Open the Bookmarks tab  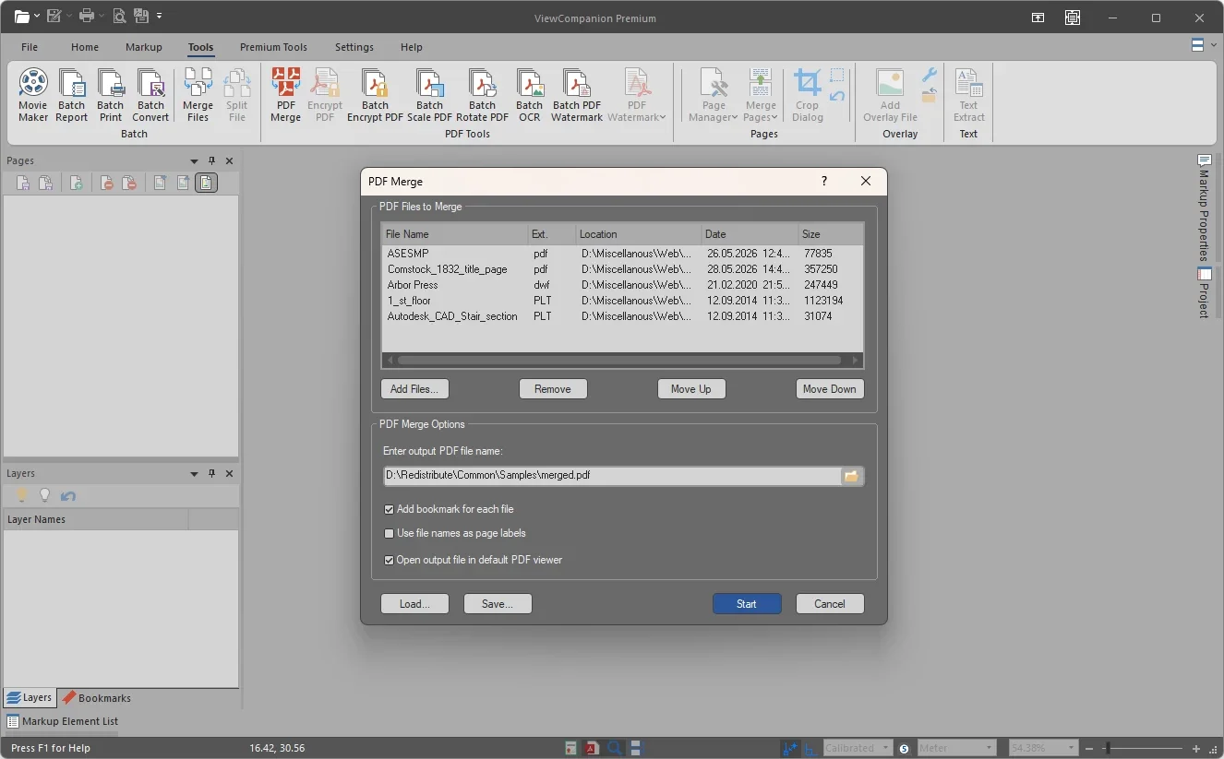(x=97, y=698)
